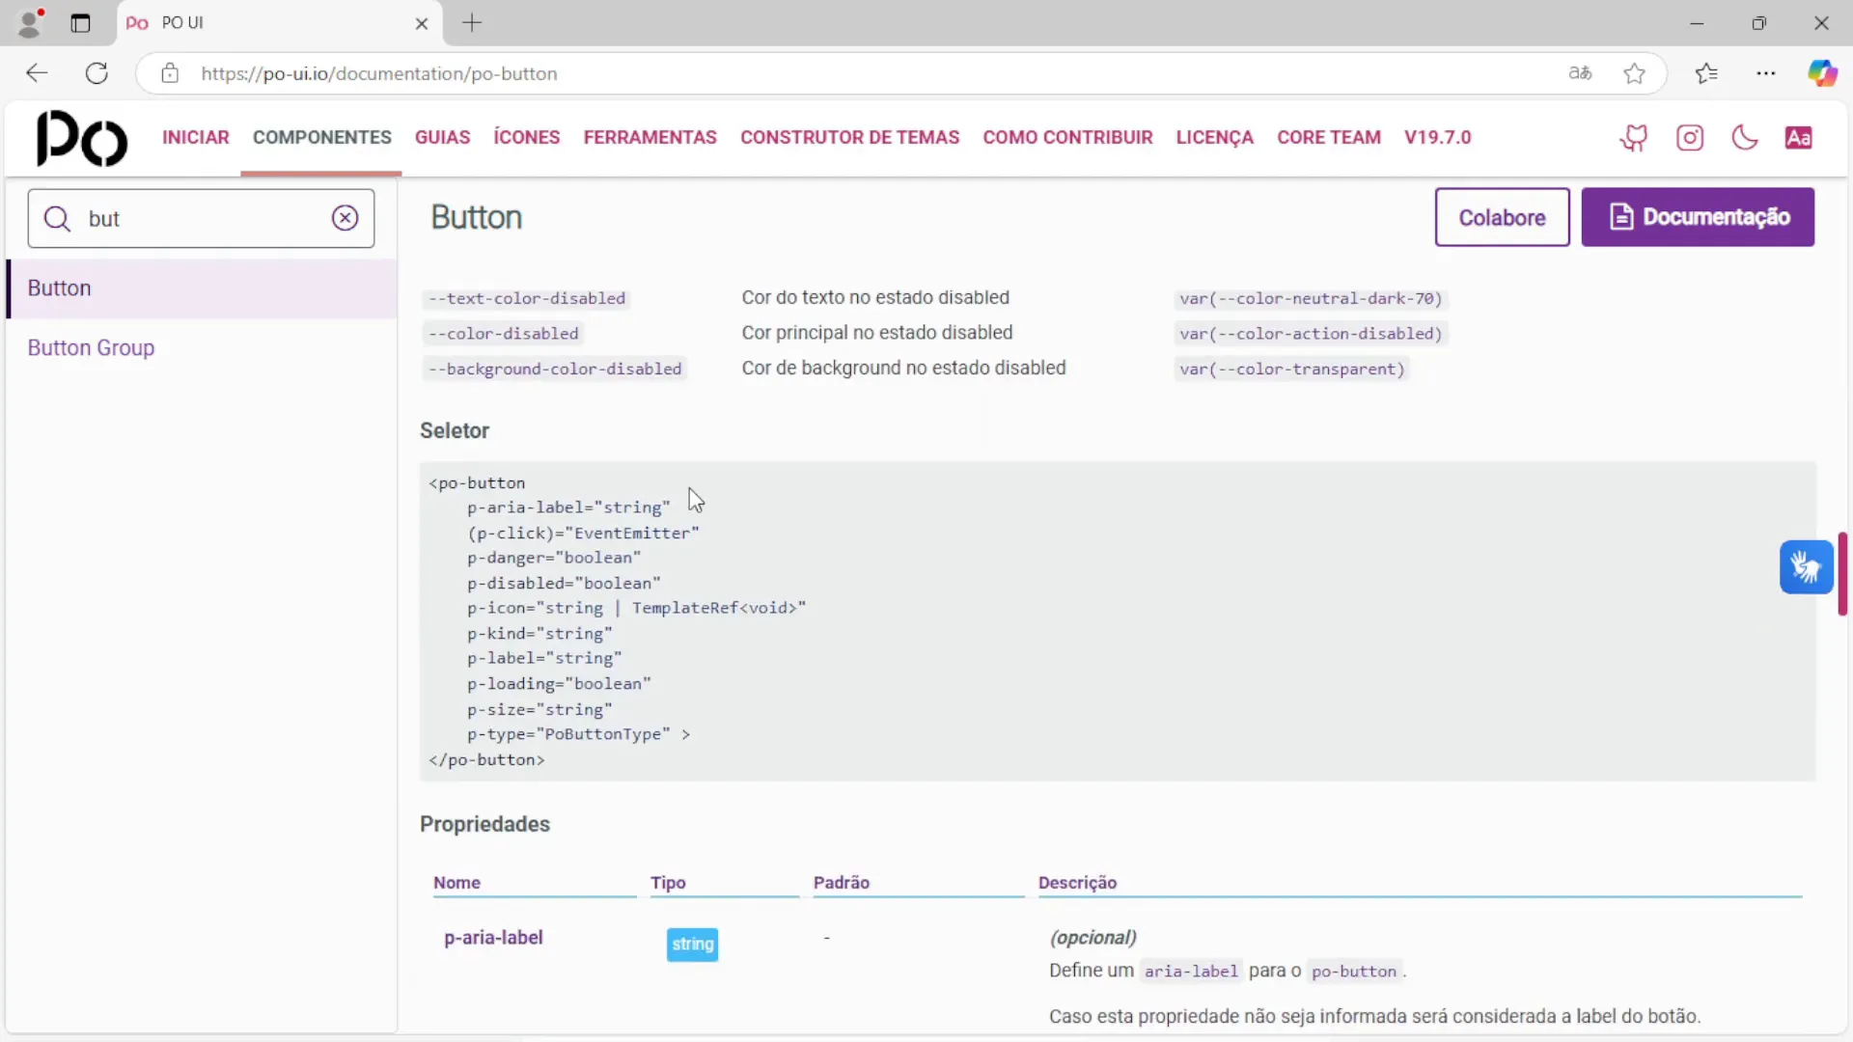Open the PO UI GitHub page icon
Screen dimensions: 1853x1042
point(1634,138)
